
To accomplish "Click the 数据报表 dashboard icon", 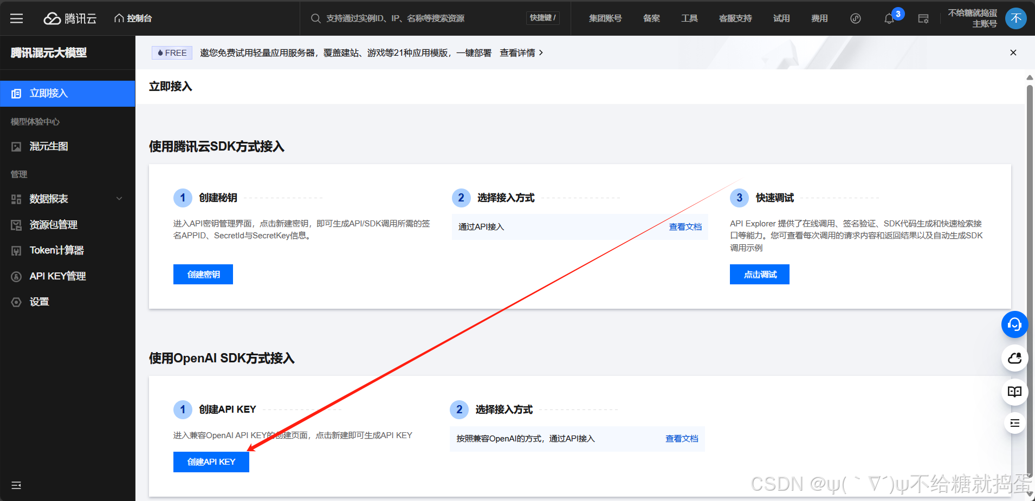I will pos(16,199).
